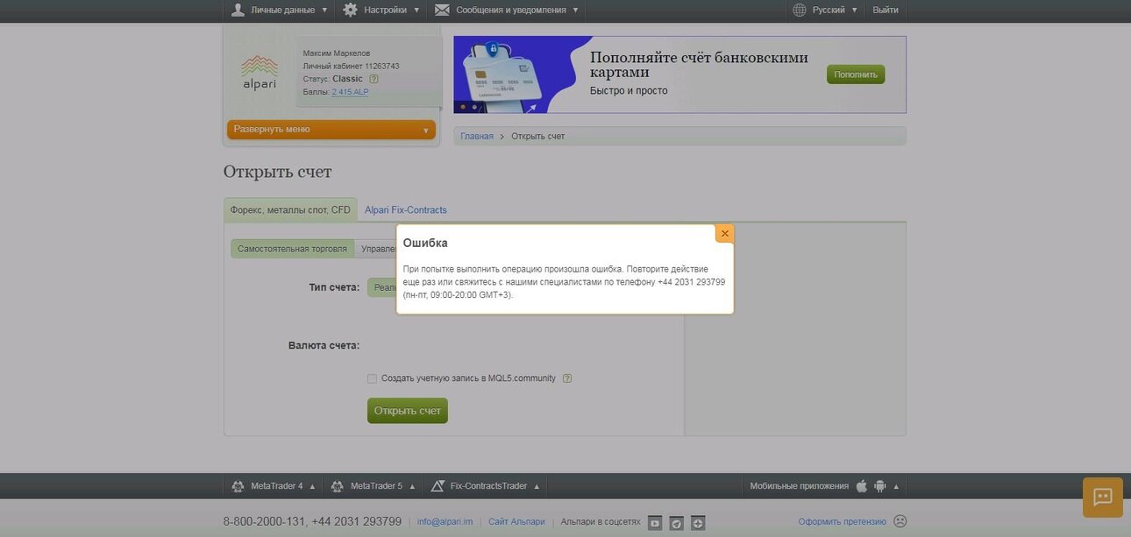Viewport: 1131px width, 537px height.
Task: Open the Русский language dropdown
Action: coord(825,11)
